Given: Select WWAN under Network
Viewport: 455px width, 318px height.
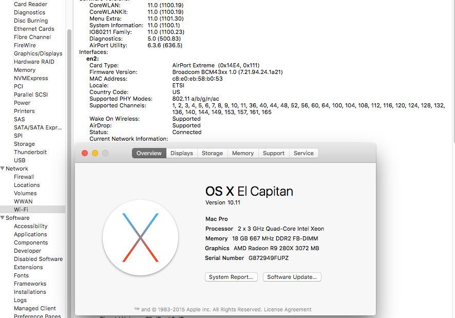Looking at the screenshot, I should click(x=23, y=201).
